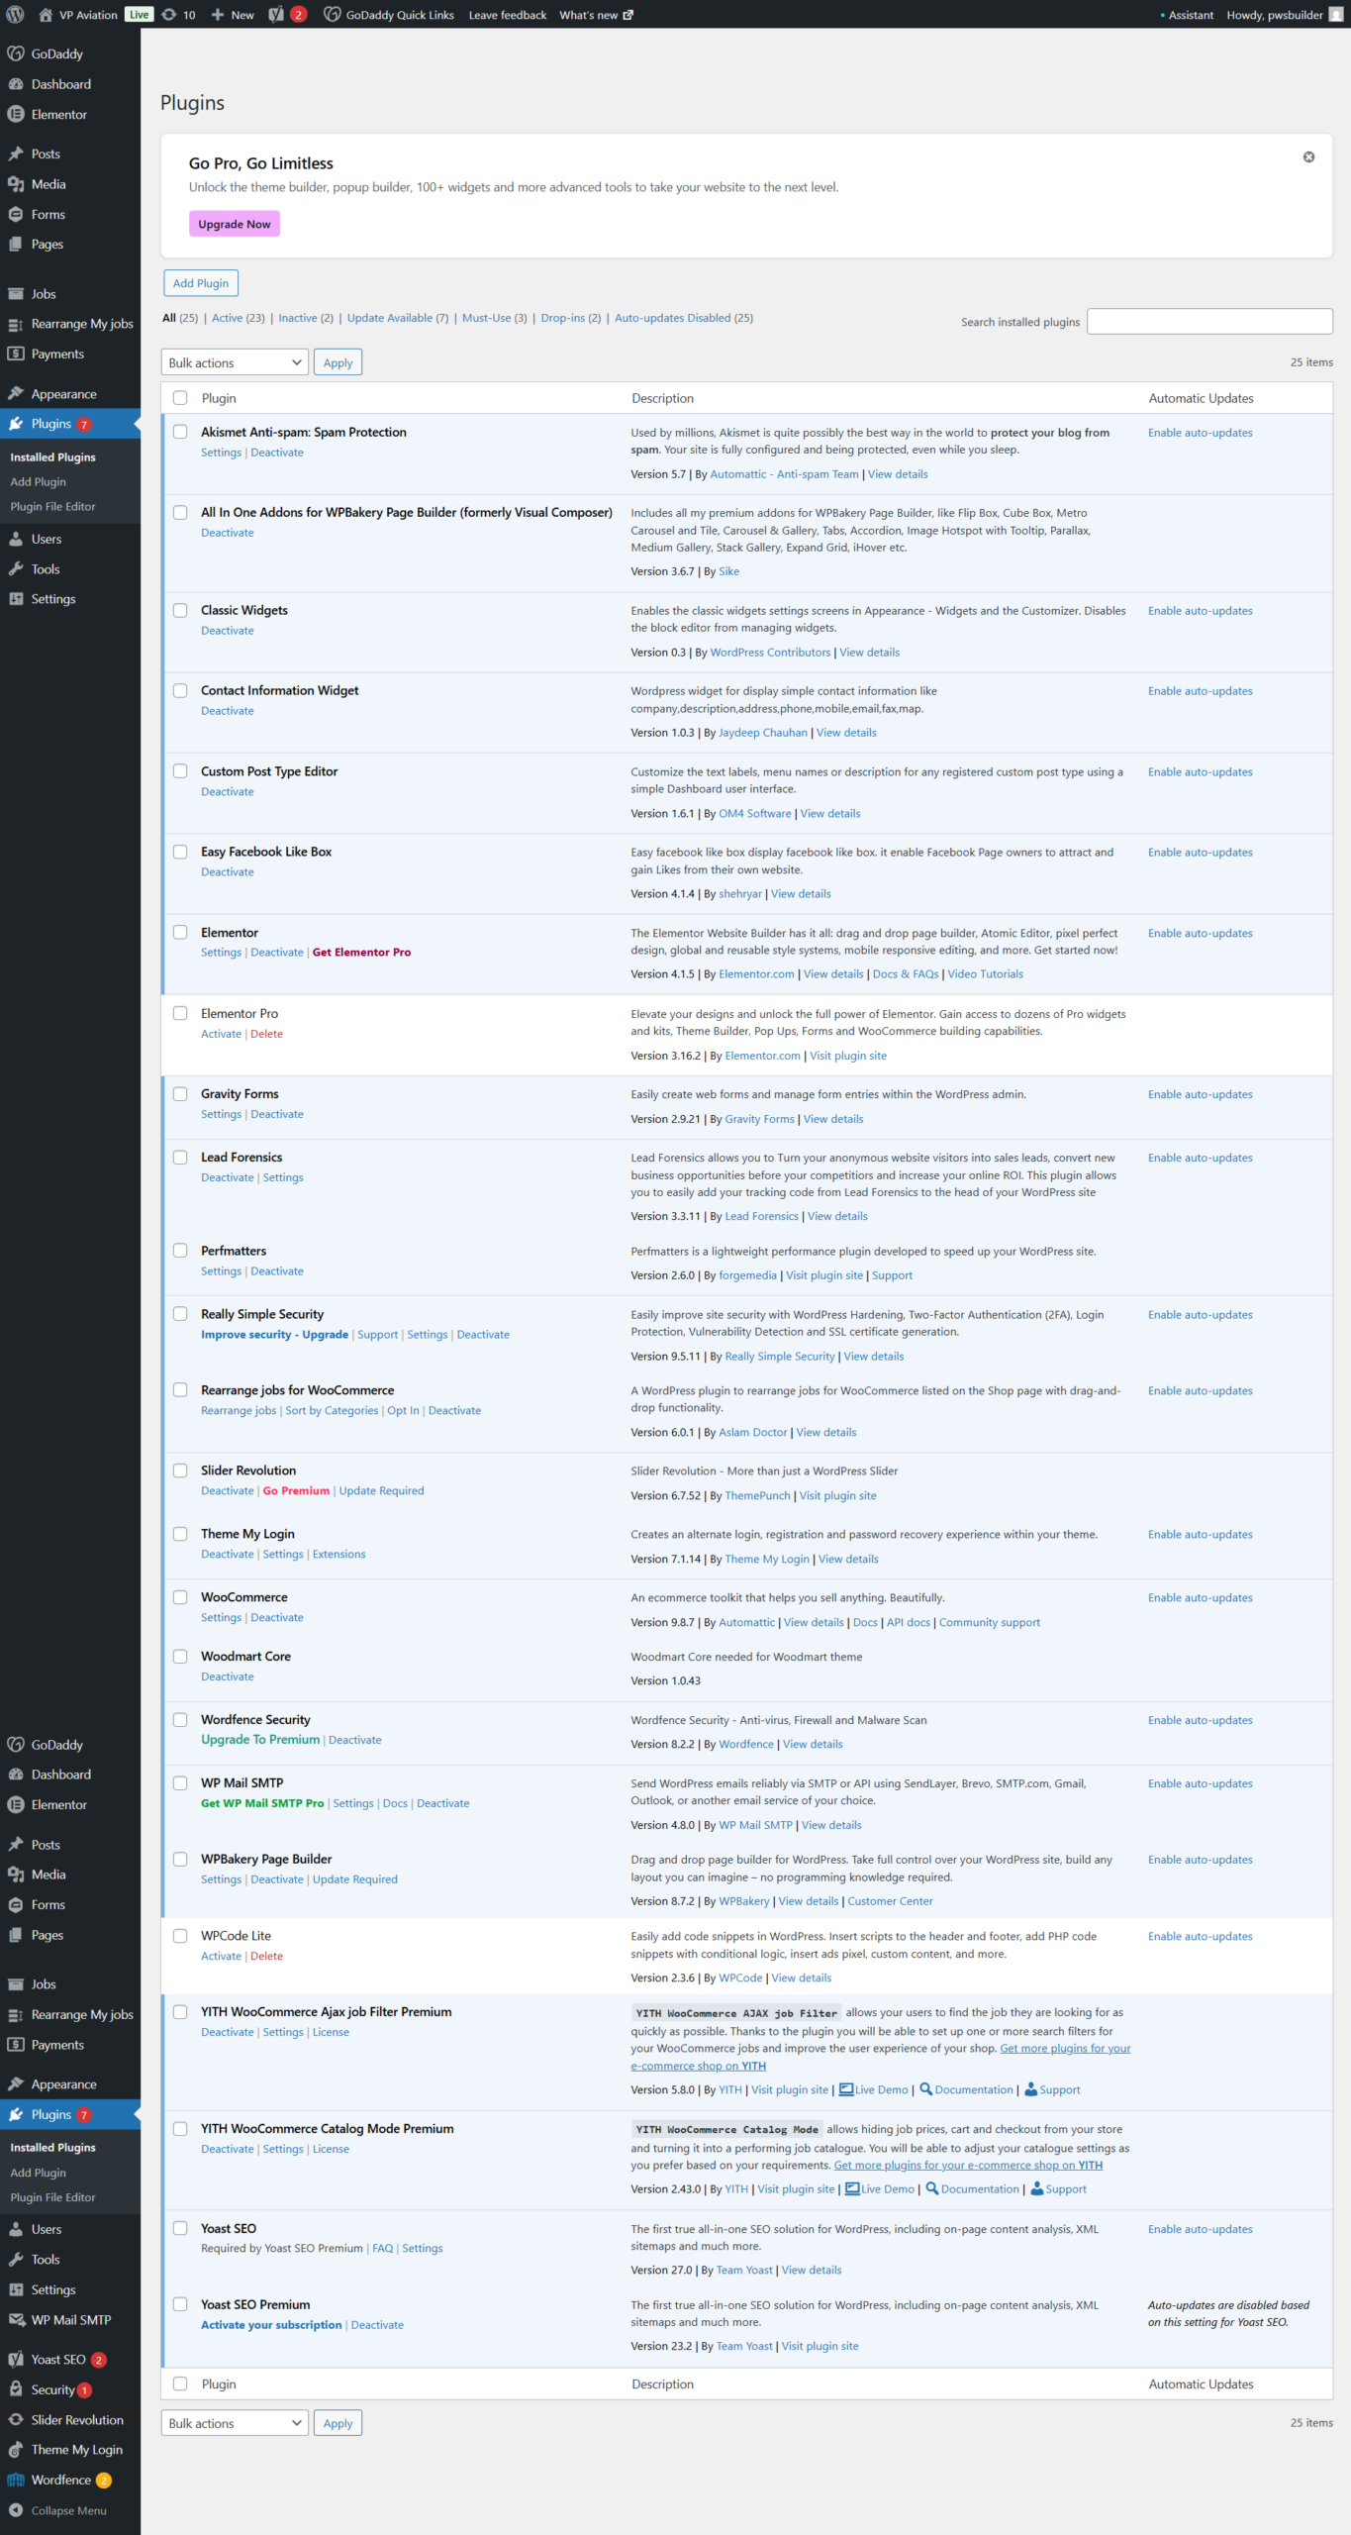Filter plugins by Active (23)
Image resolution: width=1351 pixels, height=2535 pixels.
coord(239,318)
